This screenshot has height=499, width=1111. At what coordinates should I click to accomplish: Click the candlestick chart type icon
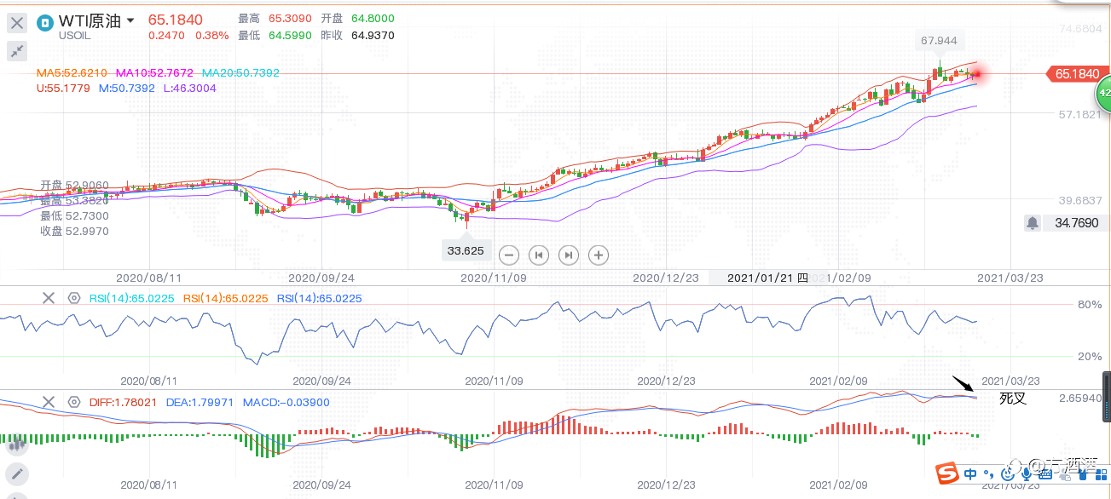(x=16, y=443)
